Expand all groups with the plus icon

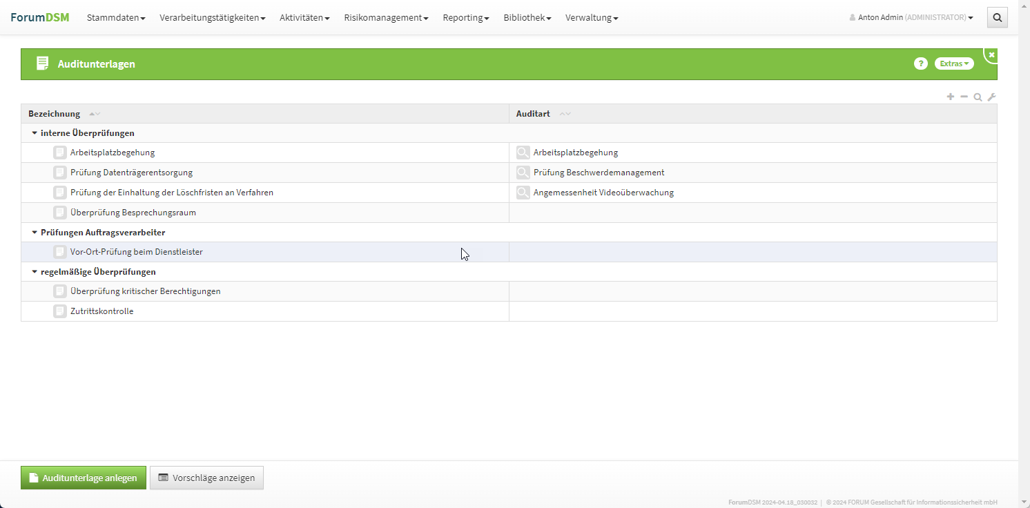click(x=951, y=97)
